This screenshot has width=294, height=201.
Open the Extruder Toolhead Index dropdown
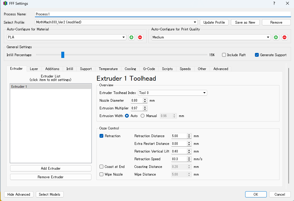click(x=173, y=93)
